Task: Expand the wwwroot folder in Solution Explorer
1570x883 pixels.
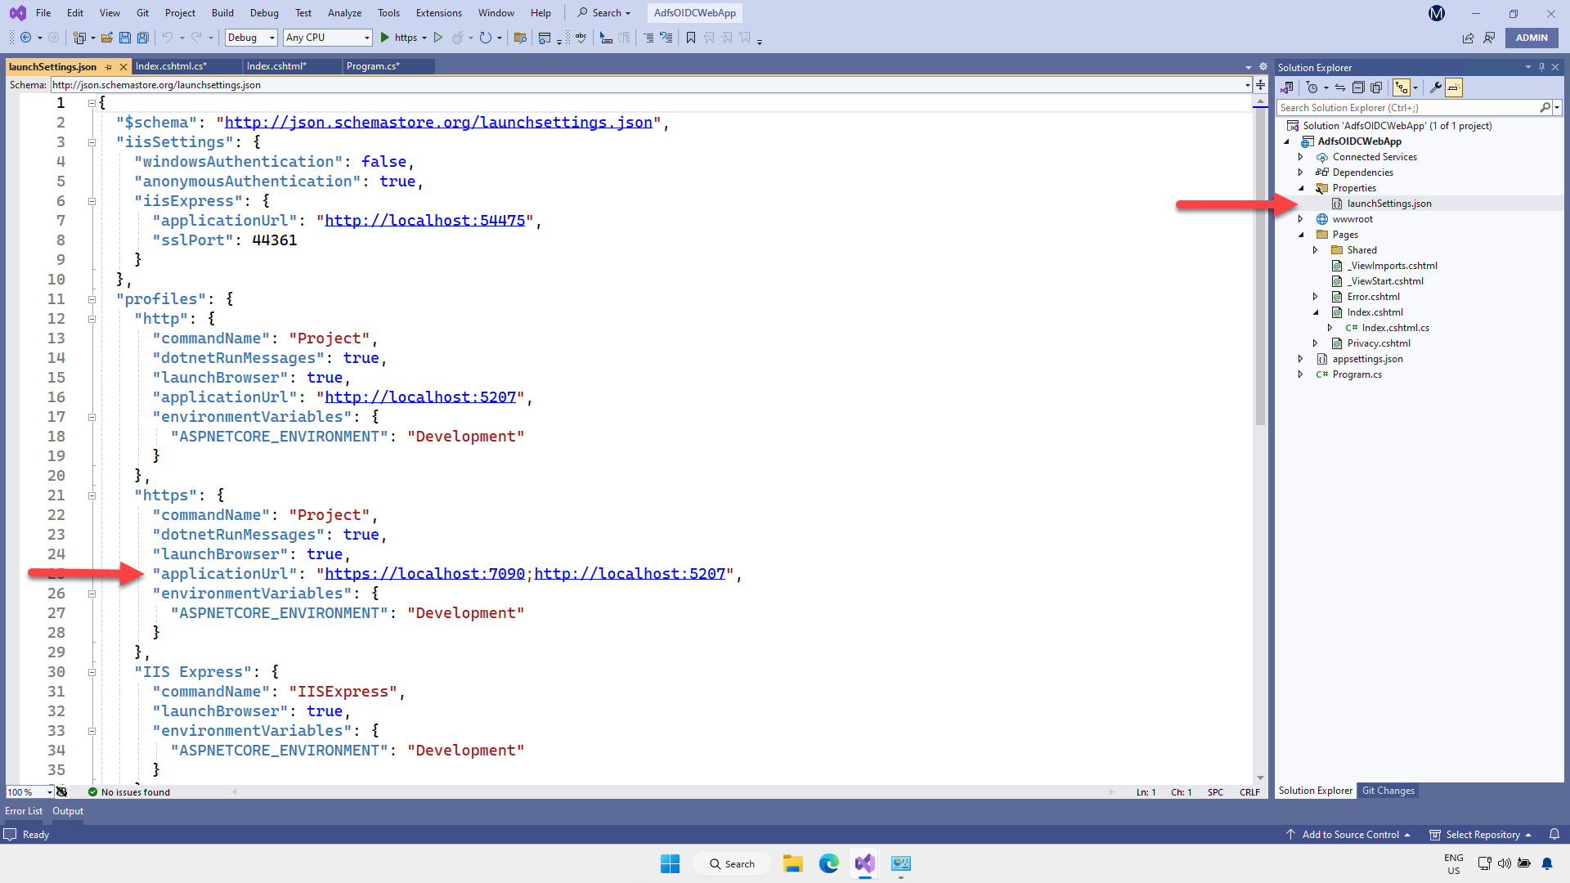Action: point(1302,219)
